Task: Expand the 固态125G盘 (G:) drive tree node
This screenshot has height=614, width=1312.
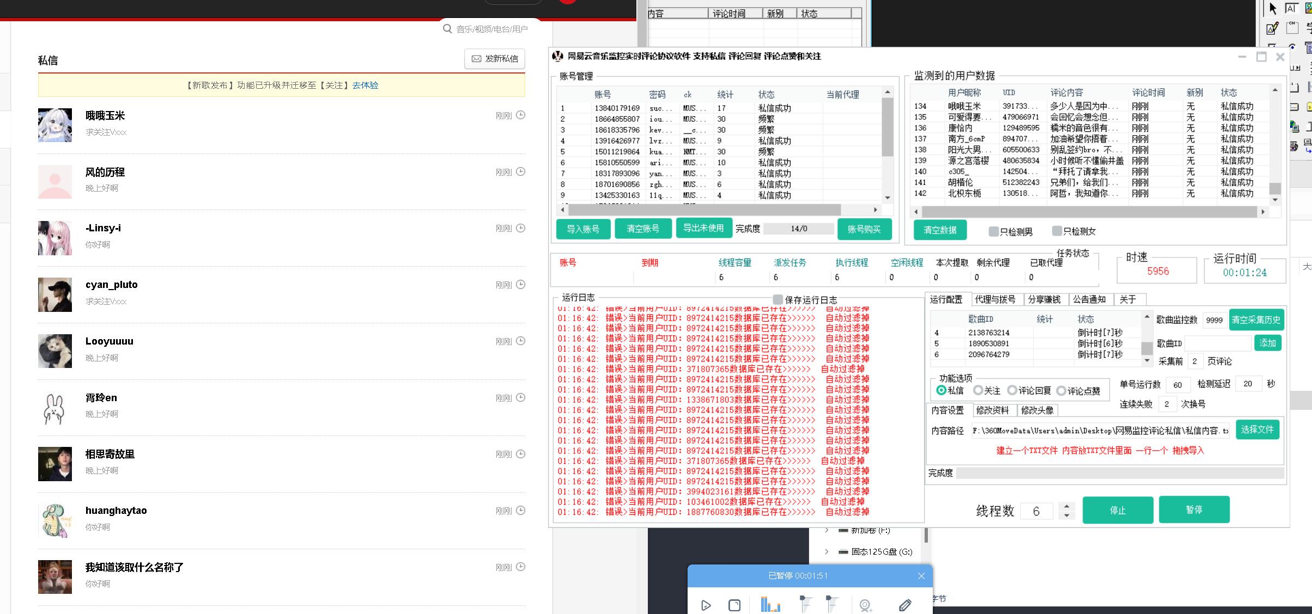Action: (x=827, y=551)
